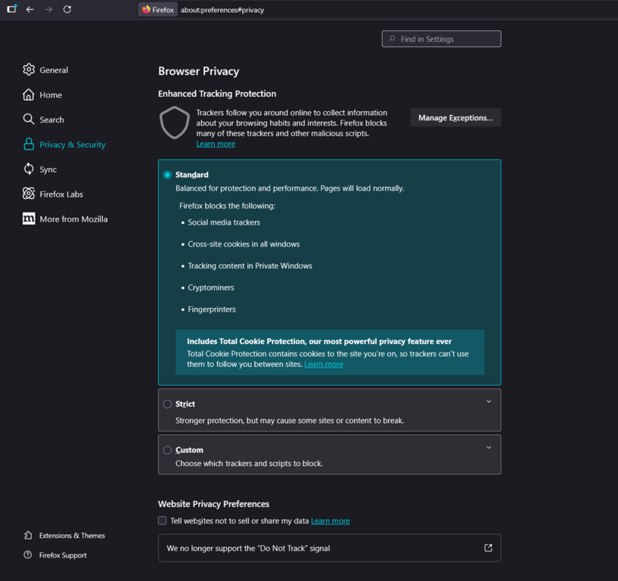Click the 'Fingerprinters' list item text
The height and width of the screenshot is (581, 618).
(x=212, y=309)
